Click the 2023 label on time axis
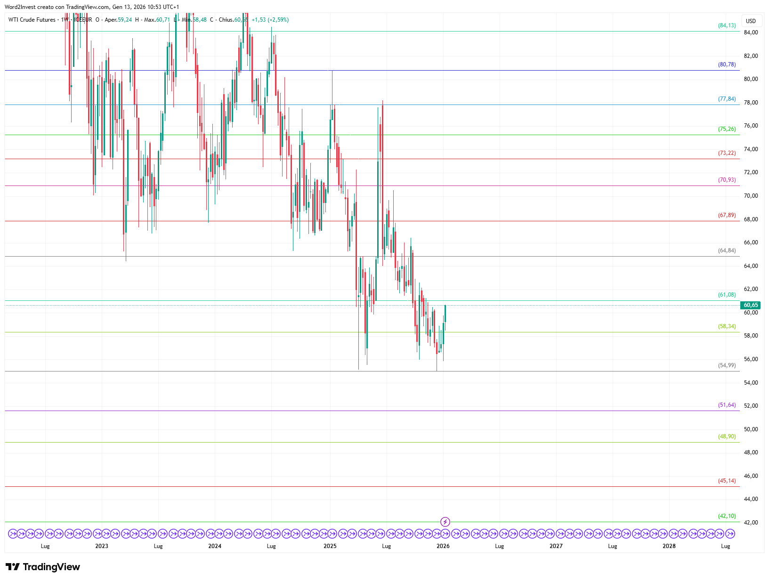The width and height of the screenshot is (769, 581). point(102,546)
